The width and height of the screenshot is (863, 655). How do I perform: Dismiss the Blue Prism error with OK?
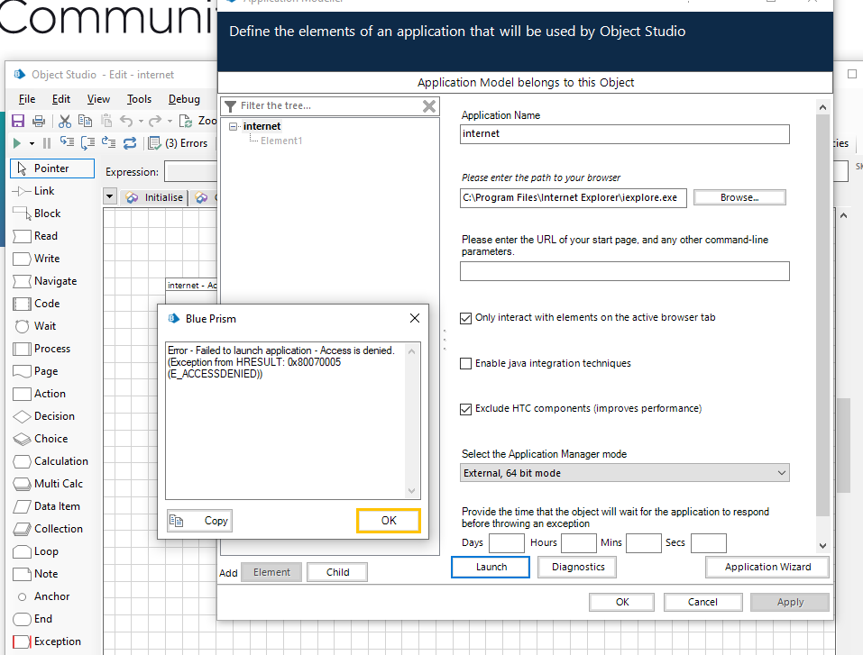click(x=389, y=521)
